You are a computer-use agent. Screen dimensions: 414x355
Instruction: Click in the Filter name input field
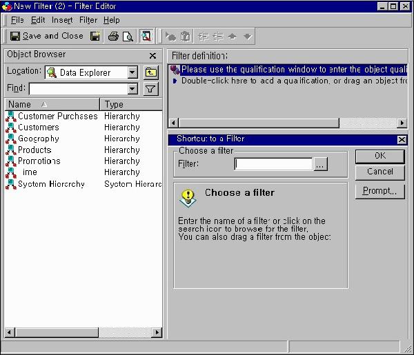click(x=273, y=164)
